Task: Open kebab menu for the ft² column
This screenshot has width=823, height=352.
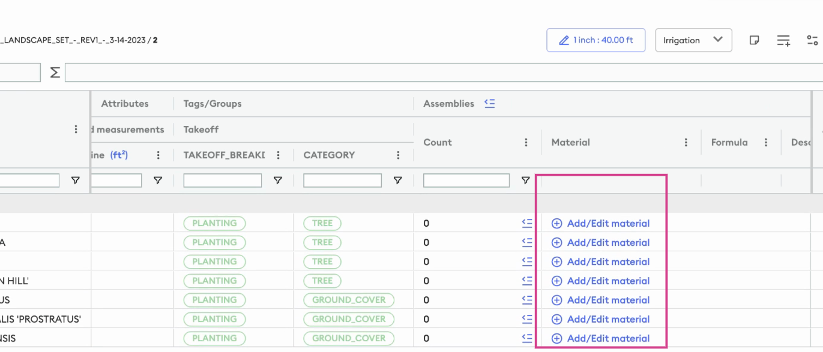Action: (158, 155)
